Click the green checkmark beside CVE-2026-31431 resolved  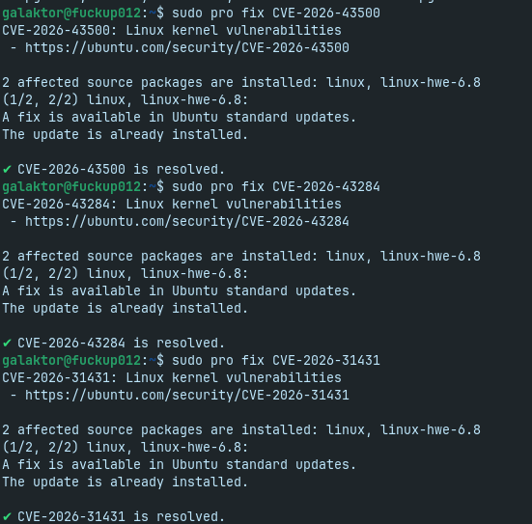click(7, 516)
